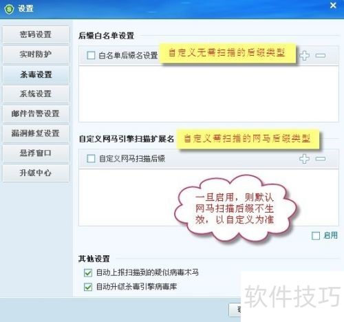The width and height of the screenshot is (344, 322).
Task: Open the 升级中心 tab
Action: 36,173
